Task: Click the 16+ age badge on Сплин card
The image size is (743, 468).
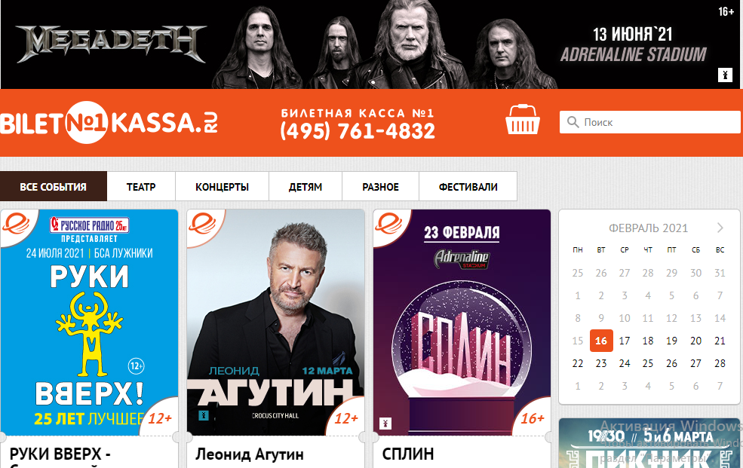Action: [532, 418]
